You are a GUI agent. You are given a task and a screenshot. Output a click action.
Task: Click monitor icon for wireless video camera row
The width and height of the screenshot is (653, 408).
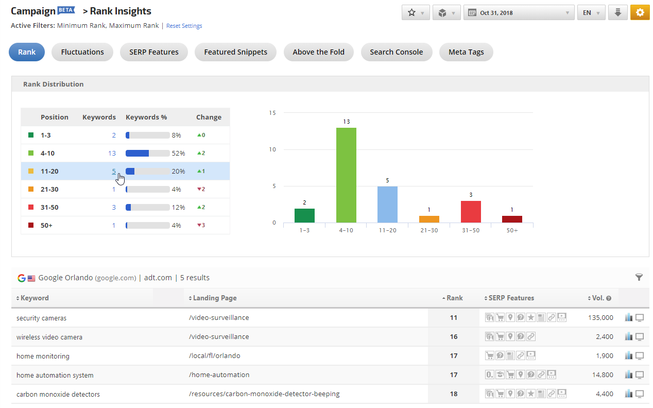640,337
